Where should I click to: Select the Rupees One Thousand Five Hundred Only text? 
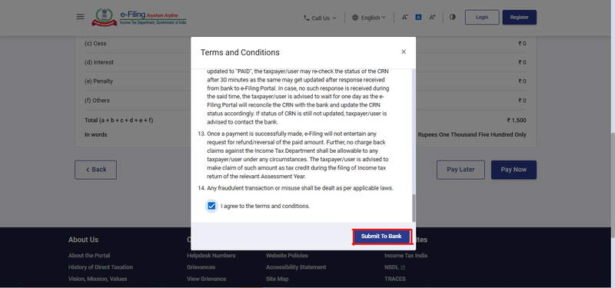[472, 135]
